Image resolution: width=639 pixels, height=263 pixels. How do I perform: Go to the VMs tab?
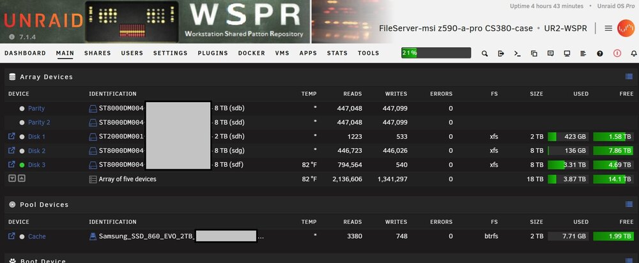tap(282, 53)
